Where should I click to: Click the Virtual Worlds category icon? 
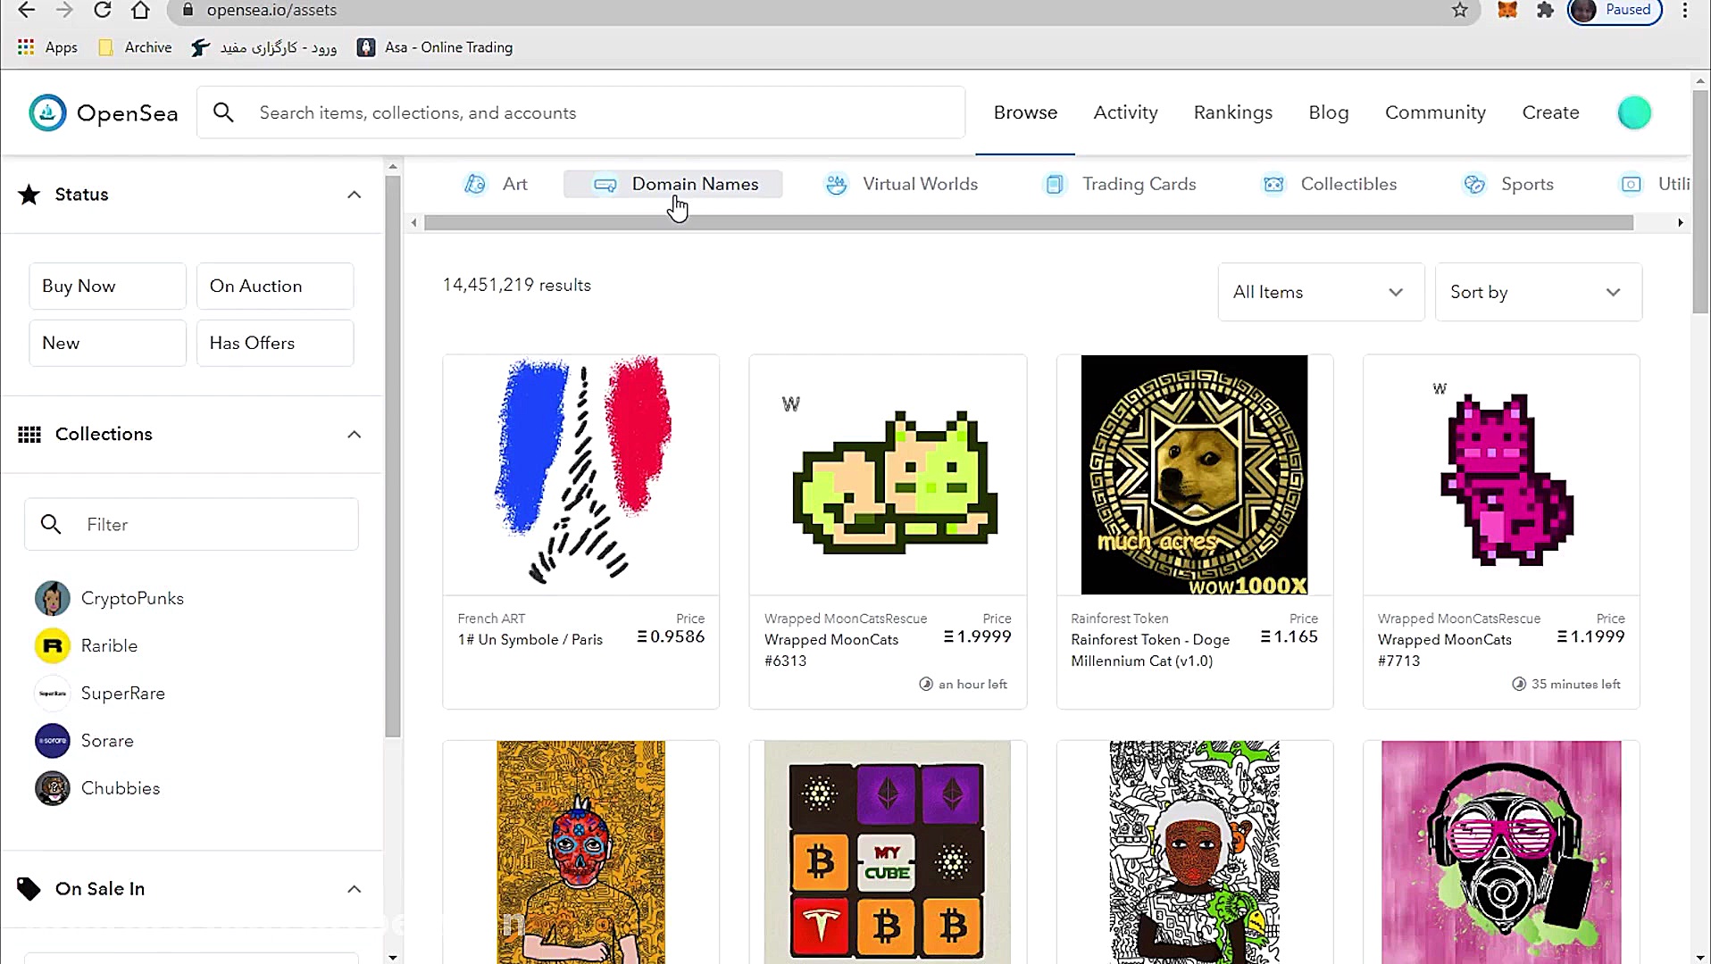[x=836, y=184]
